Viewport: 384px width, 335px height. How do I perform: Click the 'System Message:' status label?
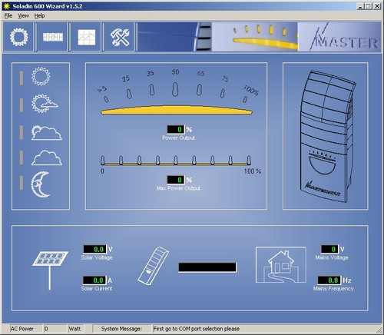click(121, 329)
